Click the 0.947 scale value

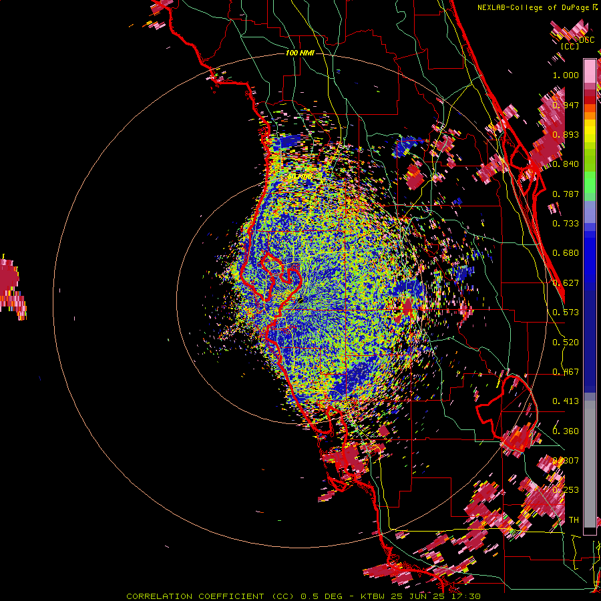point(566,105)
